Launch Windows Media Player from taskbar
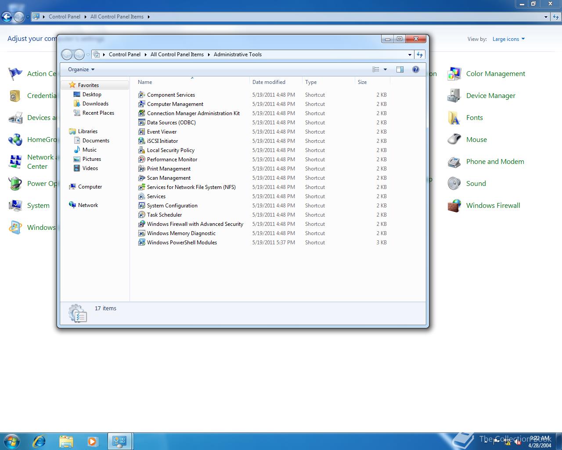Screen dimensions: 562x450 click(93, 441)
